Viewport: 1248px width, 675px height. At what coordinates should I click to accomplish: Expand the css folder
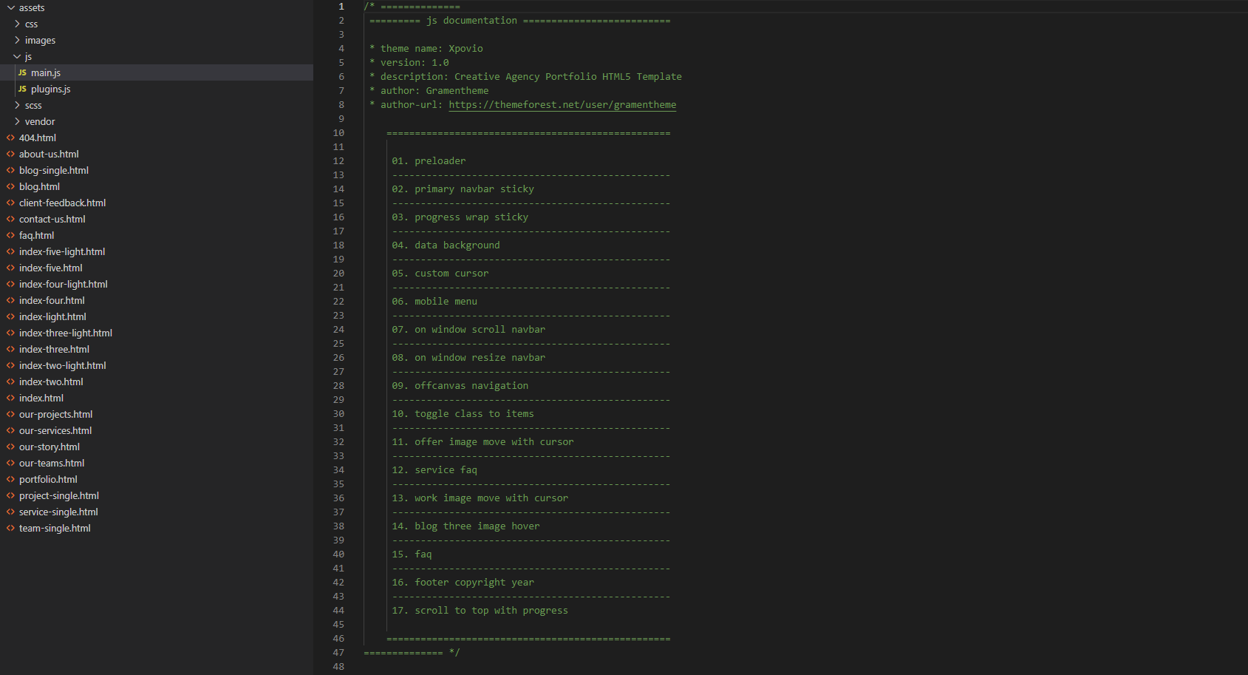coord(17,24)
